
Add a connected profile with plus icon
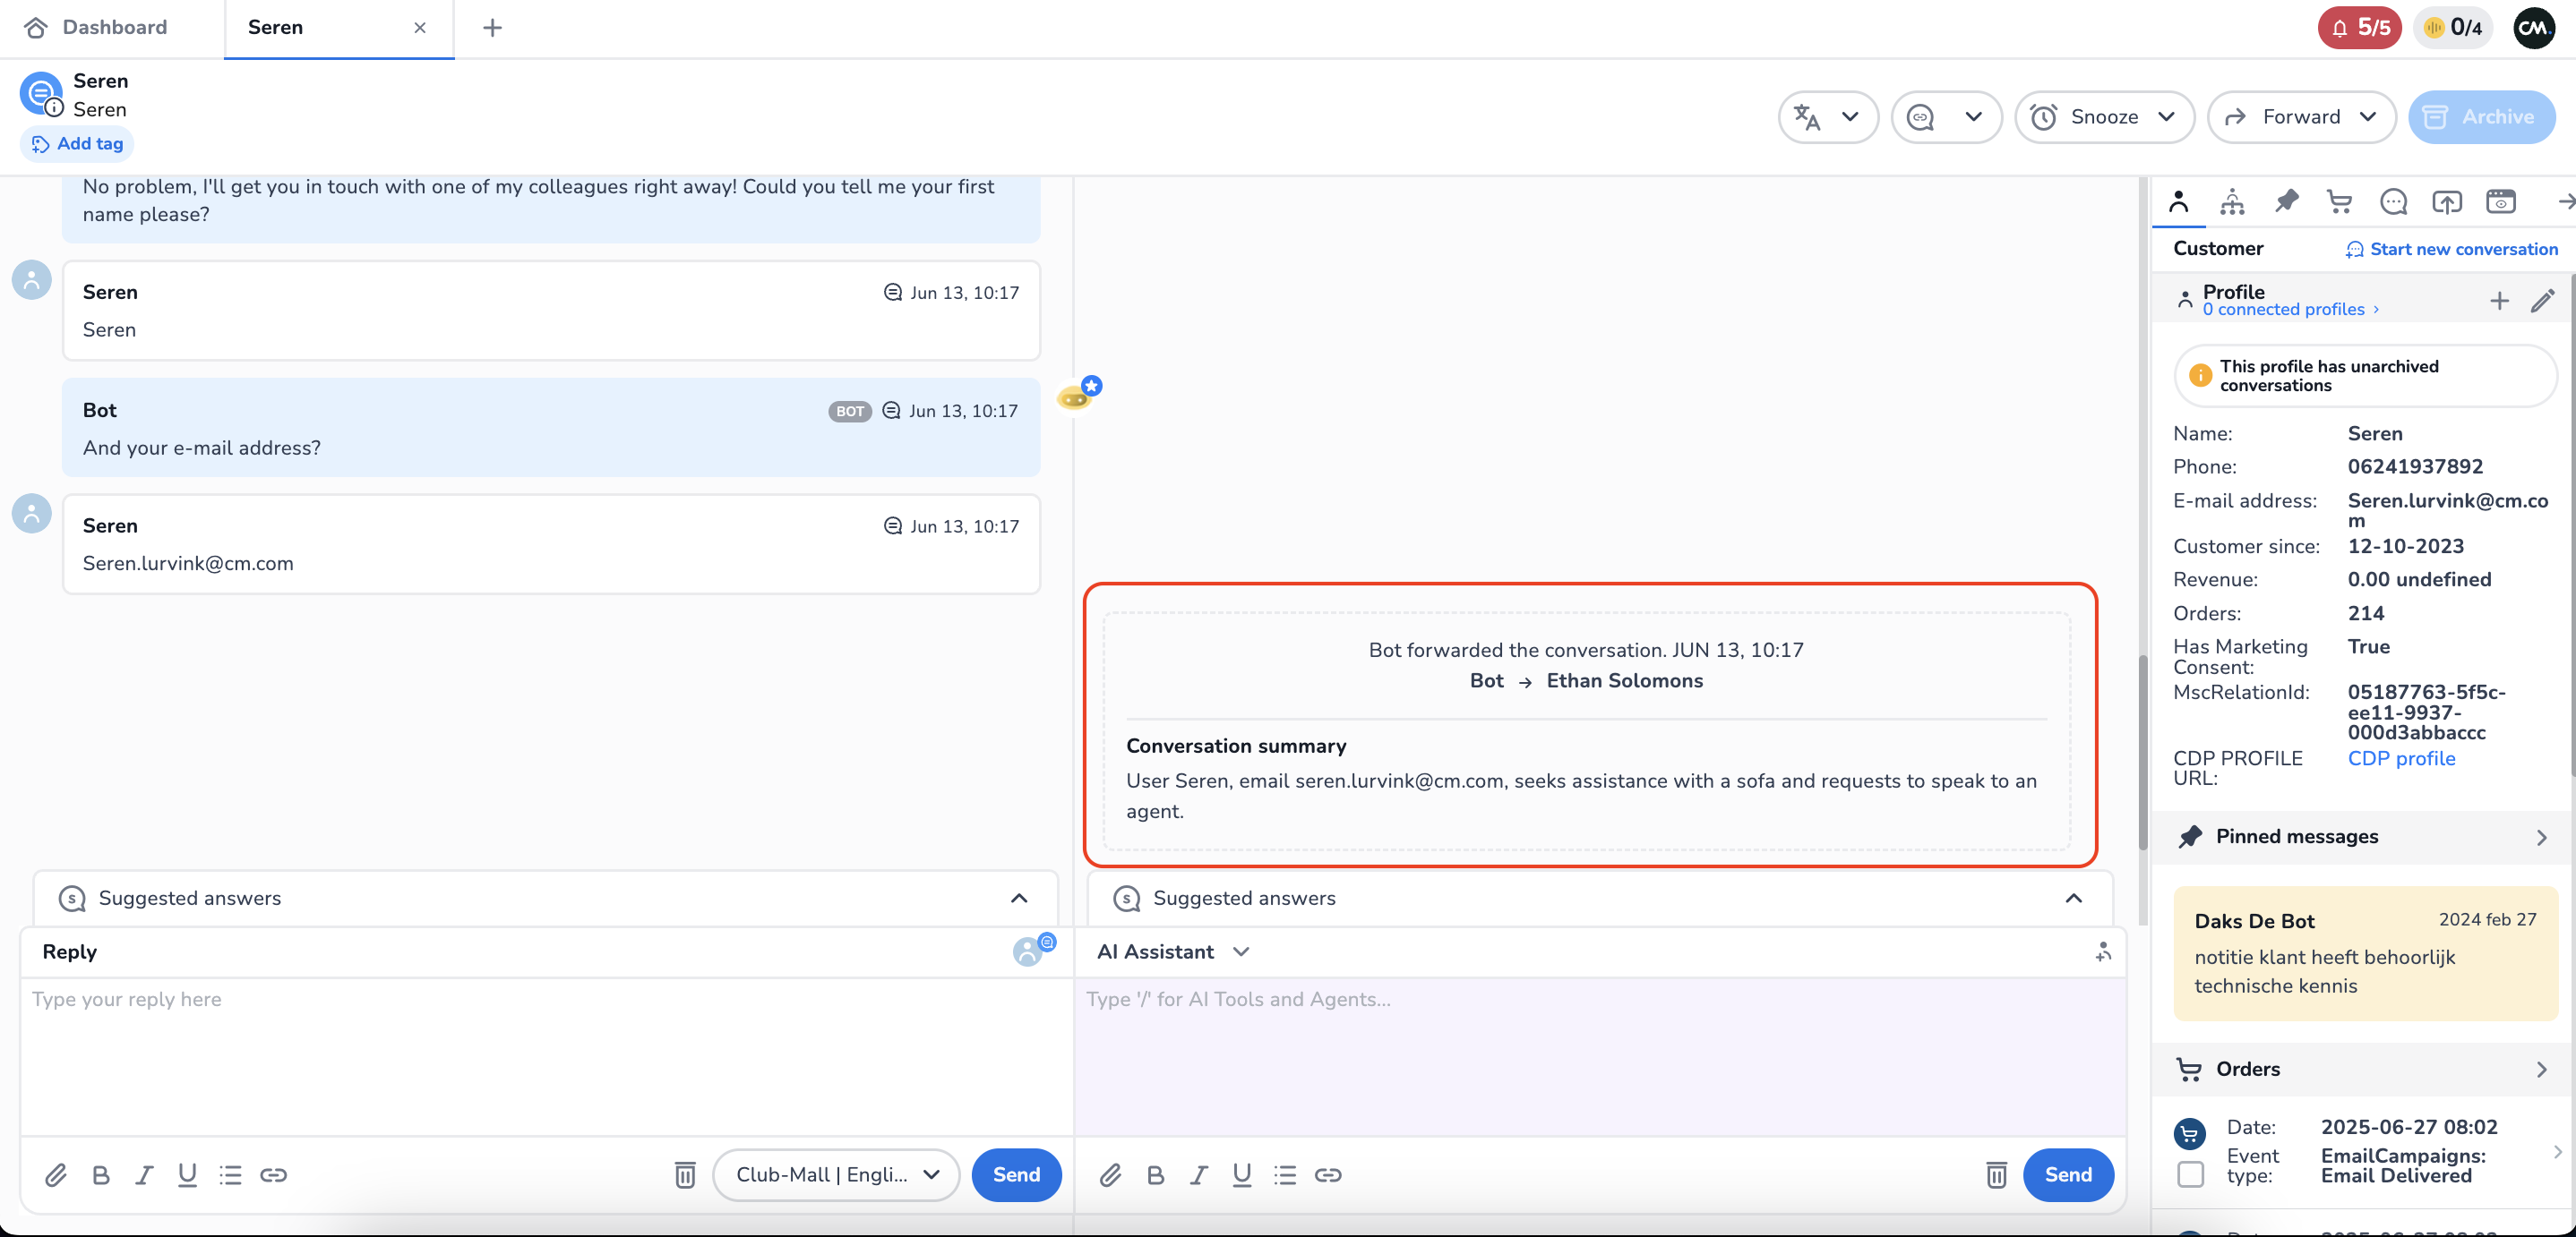click(2499, 301)
